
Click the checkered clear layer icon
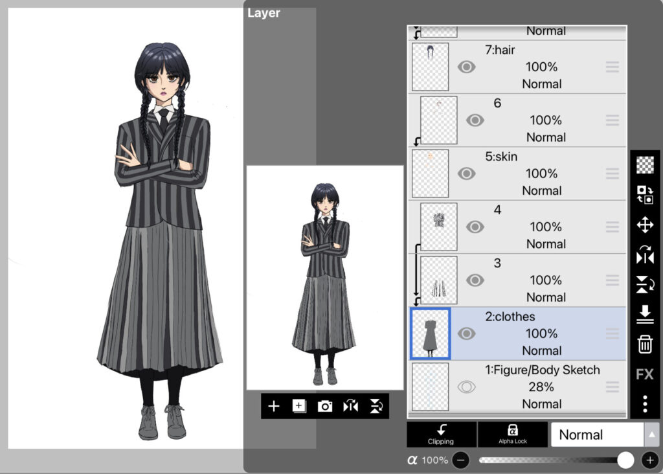645,165
